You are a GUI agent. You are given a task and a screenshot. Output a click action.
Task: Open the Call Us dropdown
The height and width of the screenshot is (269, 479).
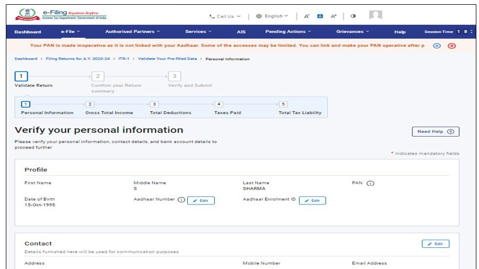click(x=225, y=16)
